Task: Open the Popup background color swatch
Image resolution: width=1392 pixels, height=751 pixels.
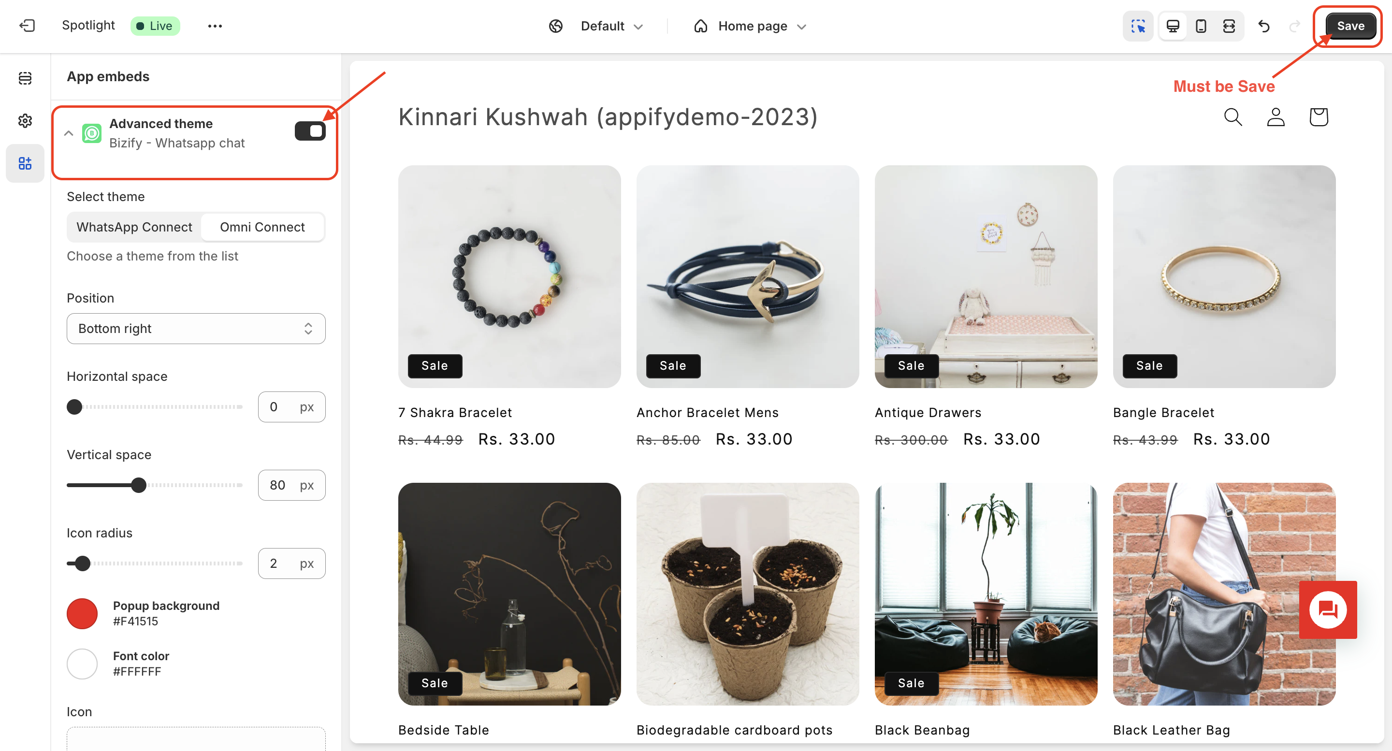Action: (82, 613)
